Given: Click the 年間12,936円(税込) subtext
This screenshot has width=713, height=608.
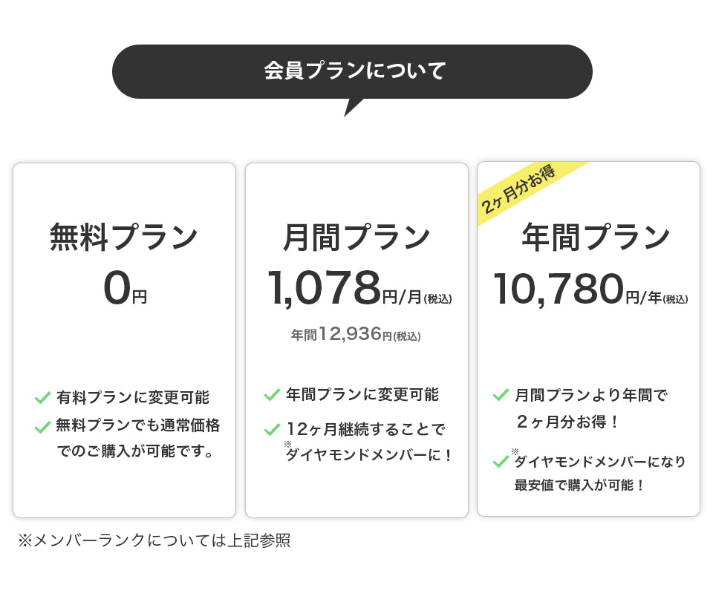Looking at the screenshot, I should pos(356,336).
